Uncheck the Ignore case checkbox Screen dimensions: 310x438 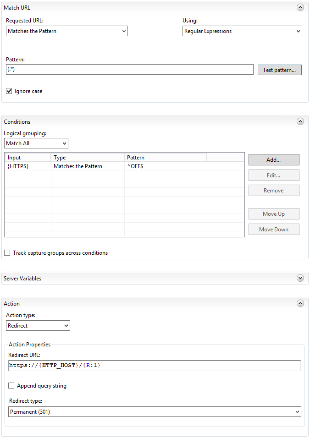coord(9,91)
